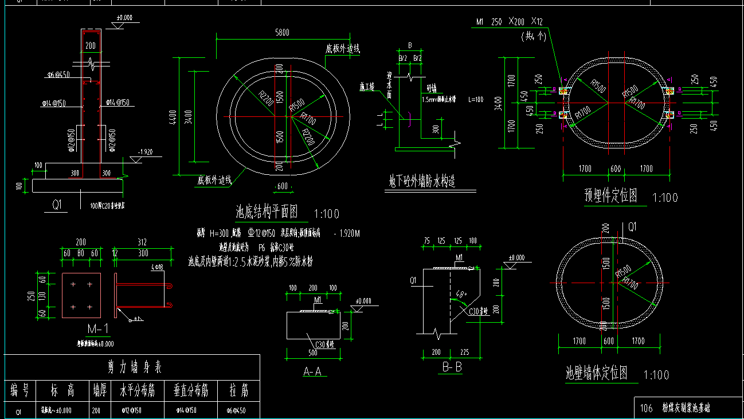Click the 225 dimension in section B-B

[x=465, y=352]
